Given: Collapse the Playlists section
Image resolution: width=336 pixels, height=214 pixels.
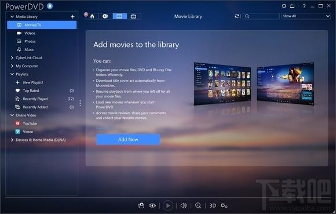Looking at the screenshot, I should (12, 74).
